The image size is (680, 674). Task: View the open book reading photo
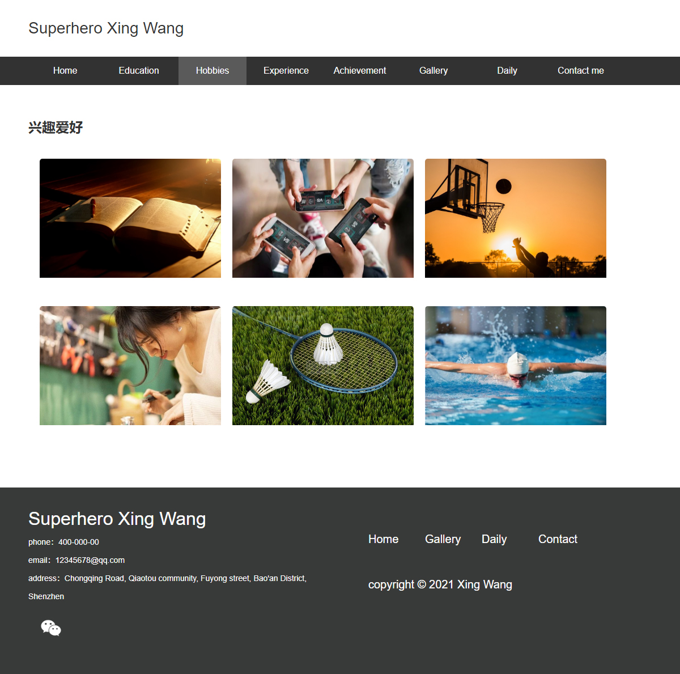pos(130,218)
